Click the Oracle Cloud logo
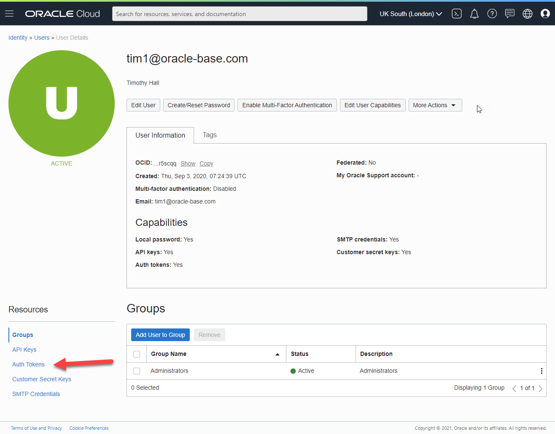The height and width of the screenshot is (434, 555). point(62,14)
